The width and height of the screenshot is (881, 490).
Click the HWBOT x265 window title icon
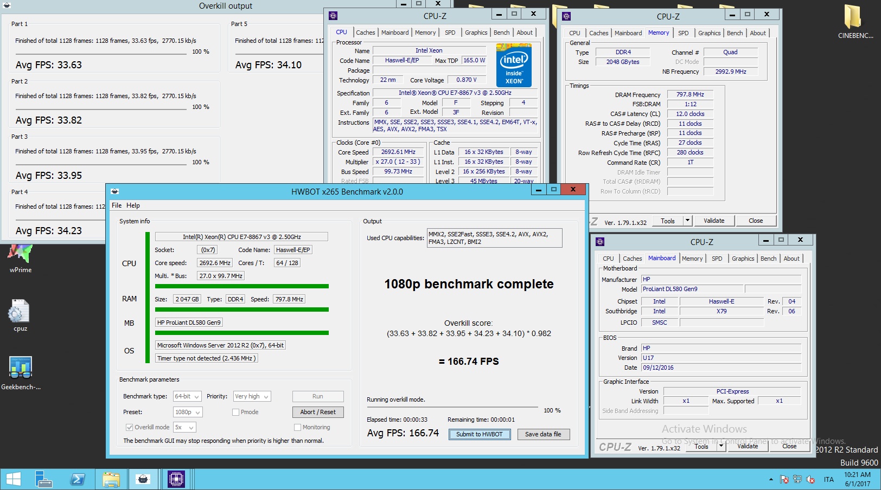pos(114,191)
